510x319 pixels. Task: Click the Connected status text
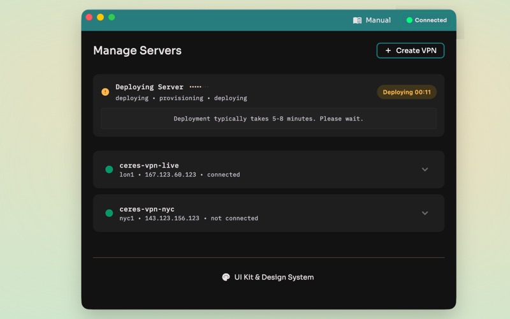pyautogui.click(x=431, y=20)
